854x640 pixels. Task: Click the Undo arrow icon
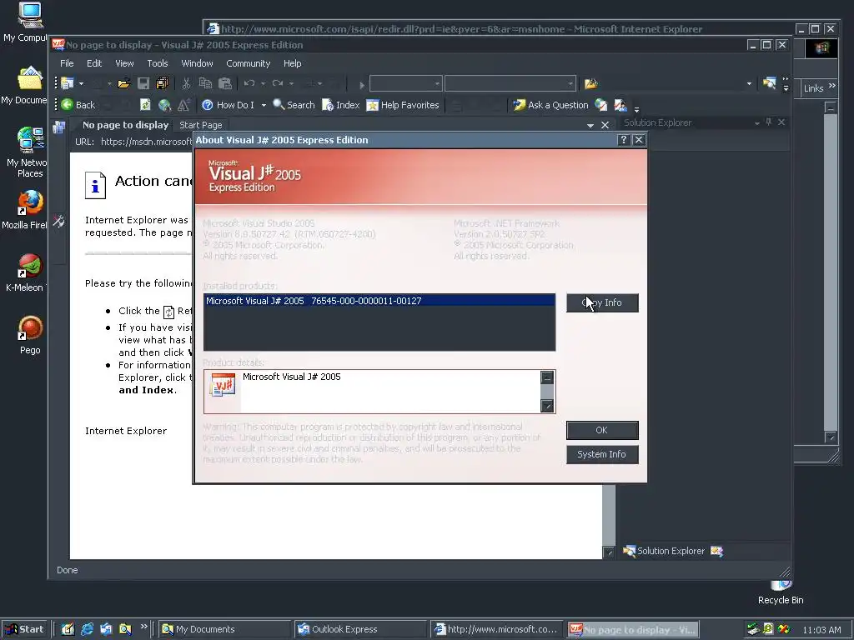pyautogui.click(x=249, y=83)
